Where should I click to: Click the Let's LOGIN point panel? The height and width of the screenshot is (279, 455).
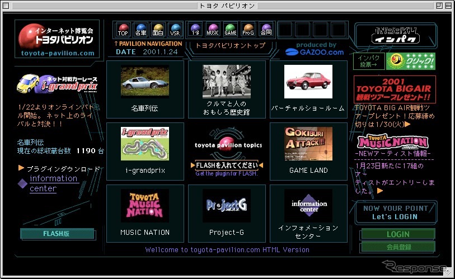[x=396, y=212]
